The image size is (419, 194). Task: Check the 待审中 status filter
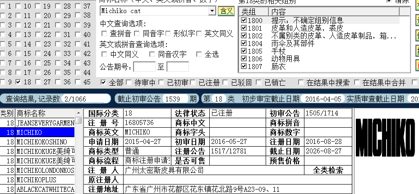coord(129,83)
